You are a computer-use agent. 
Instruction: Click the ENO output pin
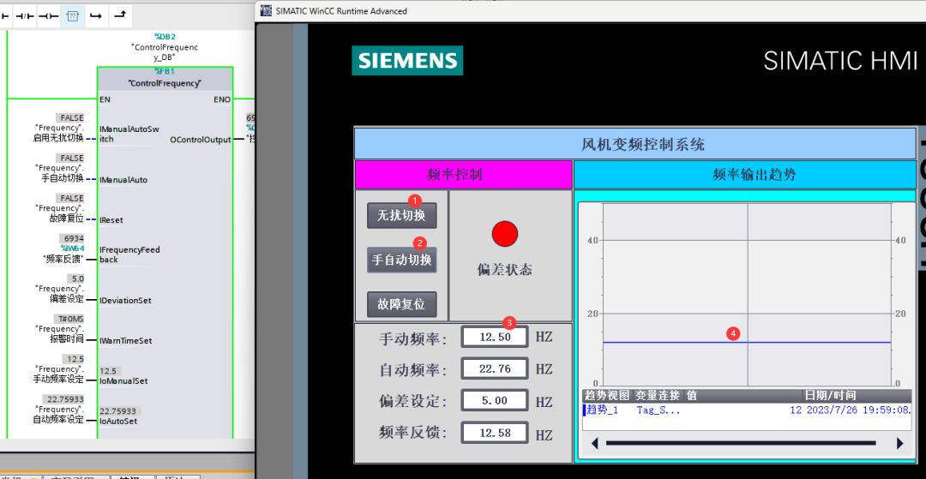[222, 99]
